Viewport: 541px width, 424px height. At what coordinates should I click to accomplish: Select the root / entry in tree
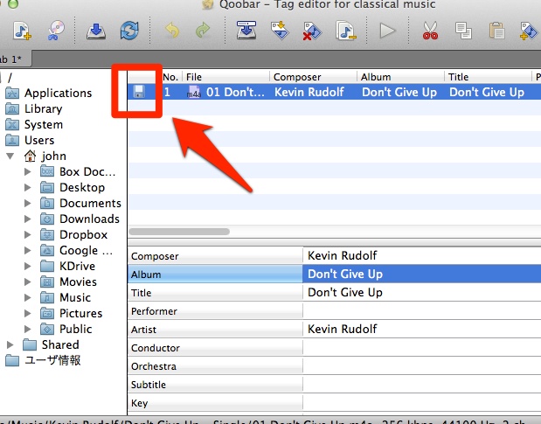click(x=10, y=78)
